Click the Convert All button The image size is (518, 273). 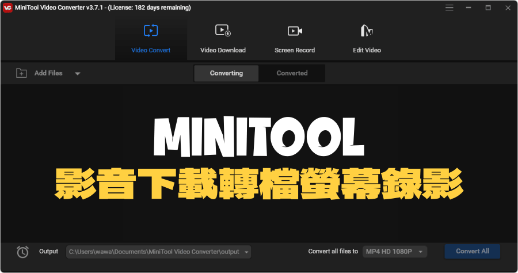pos(473,251)
